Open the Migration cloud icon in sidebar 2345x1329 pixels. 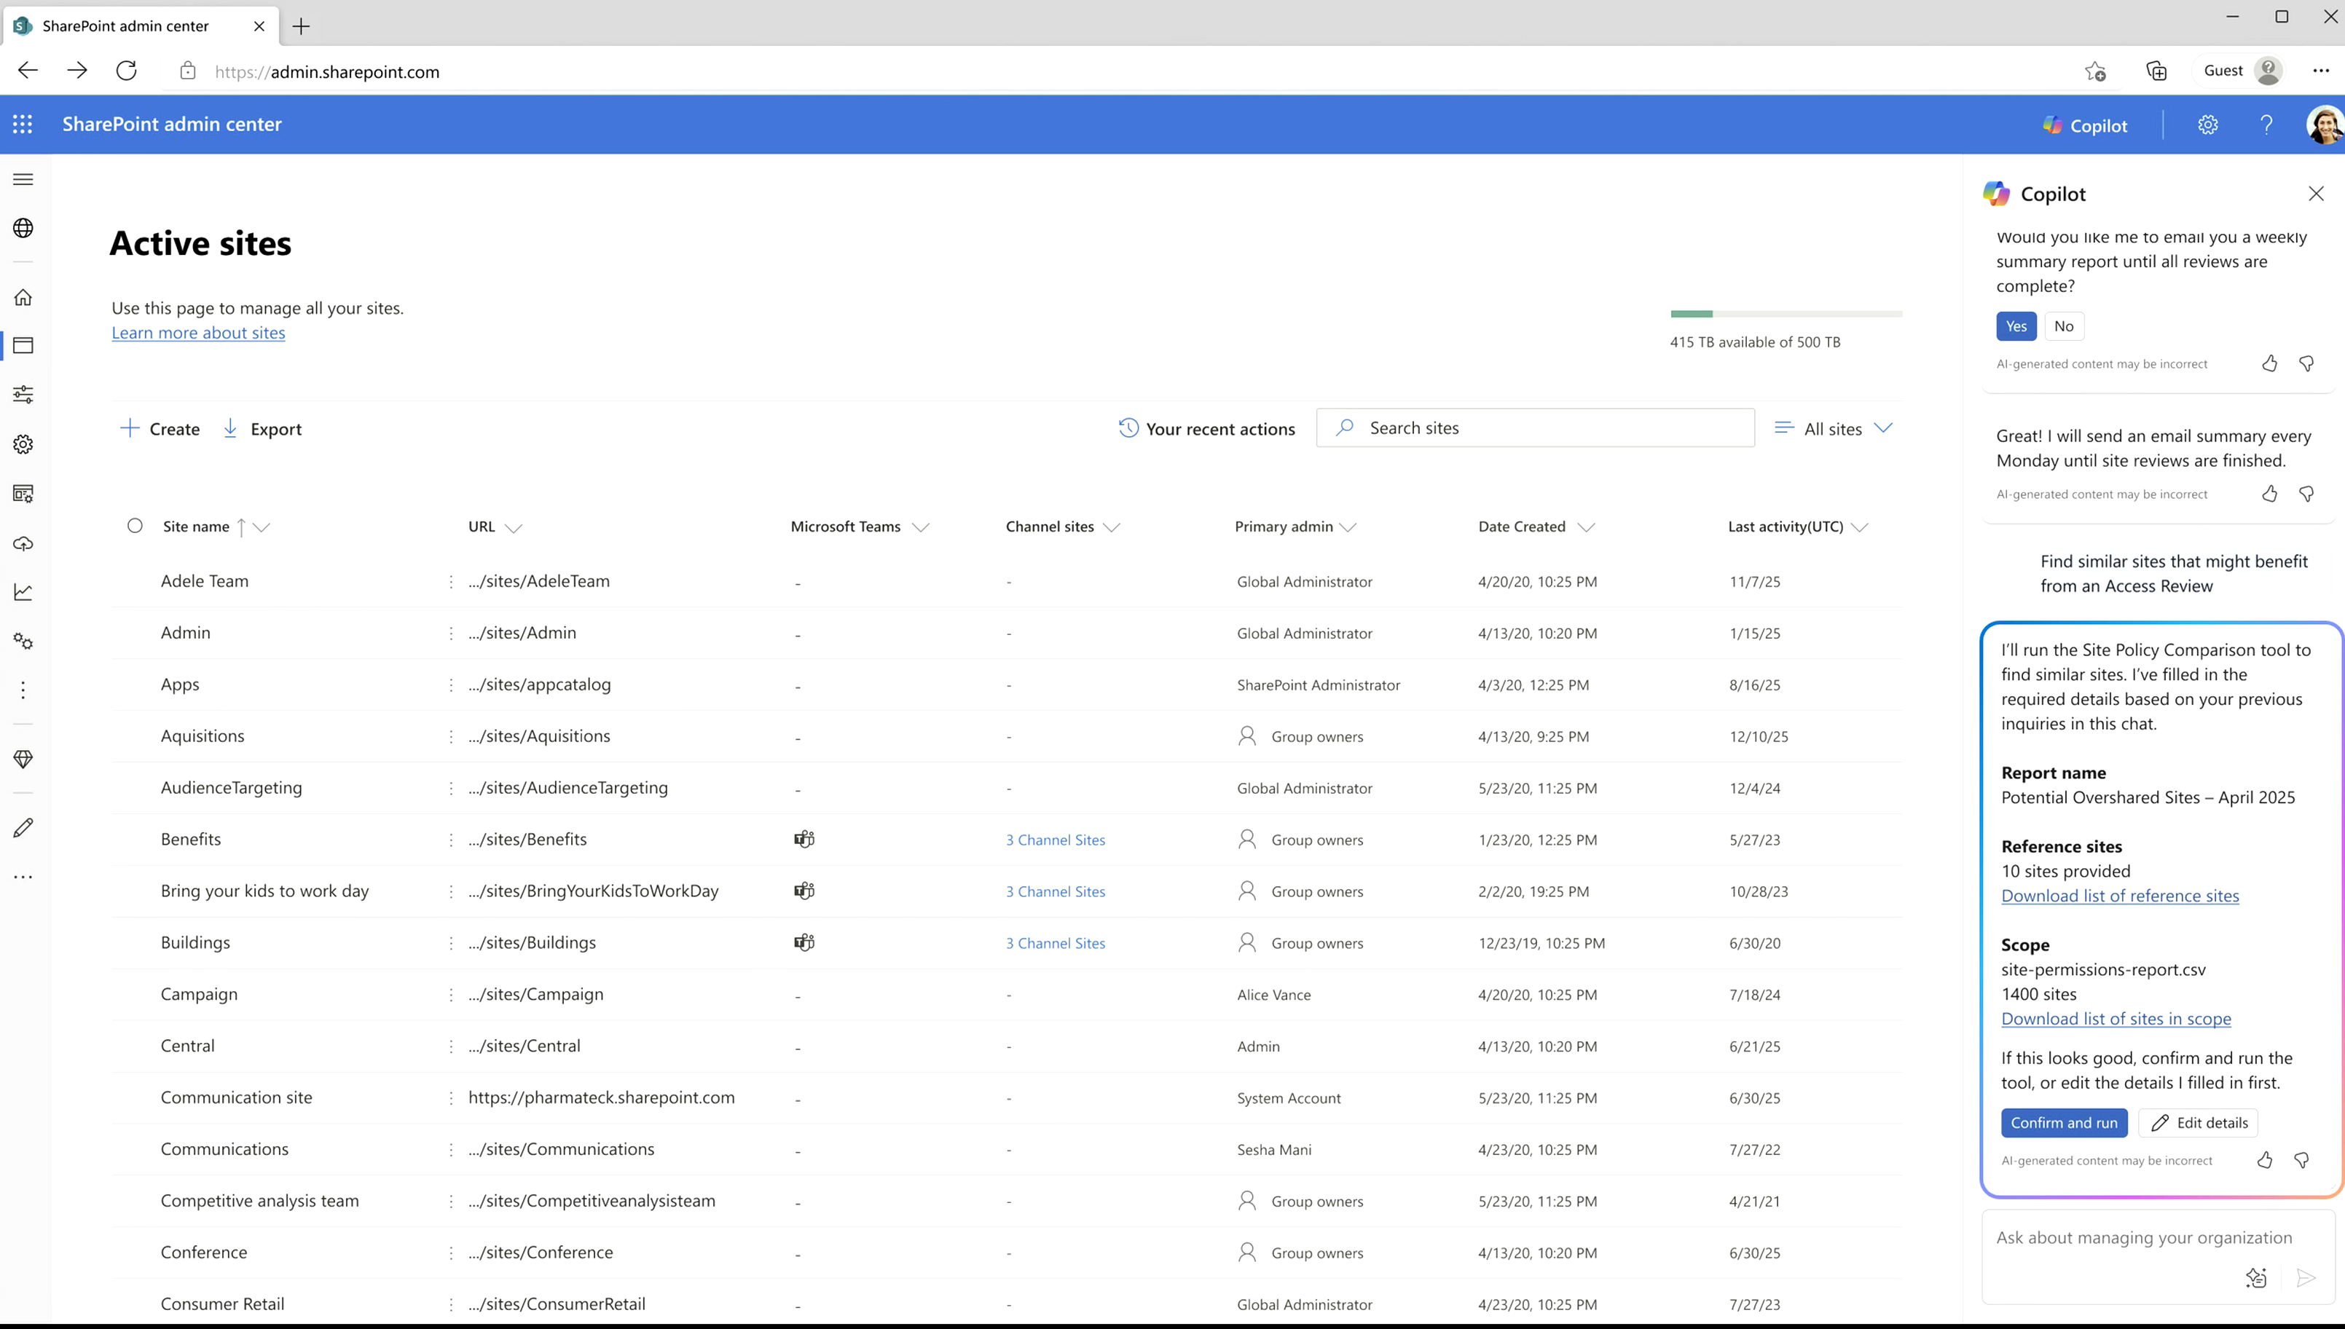pyautogui.click(x=24, y=544)
